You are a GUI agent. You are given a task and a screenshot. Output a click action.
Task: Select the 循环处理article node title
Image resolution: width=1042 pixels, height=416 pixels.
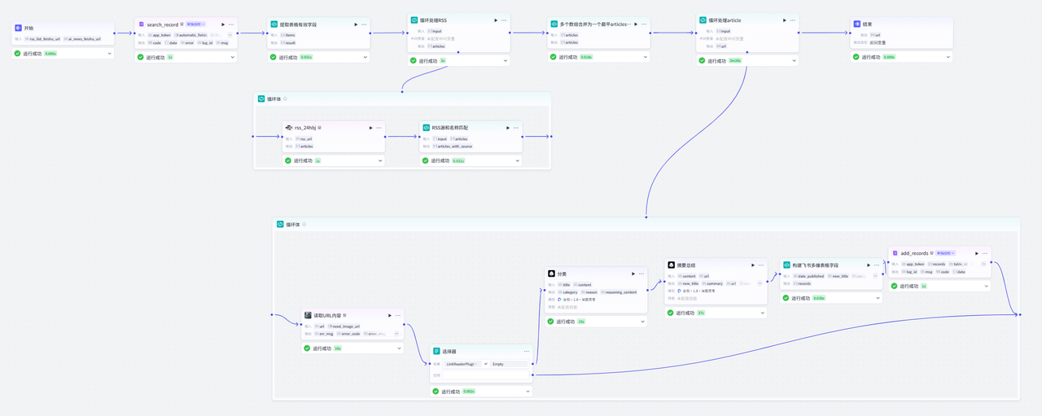coord(725,20)
